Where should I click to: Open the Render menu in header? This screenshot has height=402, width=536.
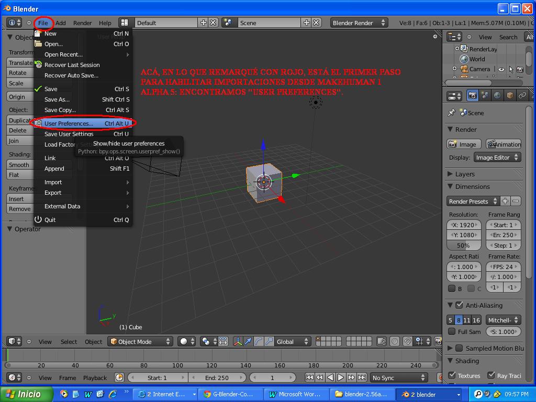tap(82, 23)
